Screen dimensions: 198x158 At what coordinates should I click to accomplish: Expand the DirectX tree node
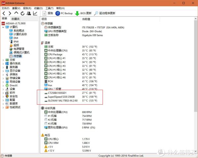(x=3, y=86)
